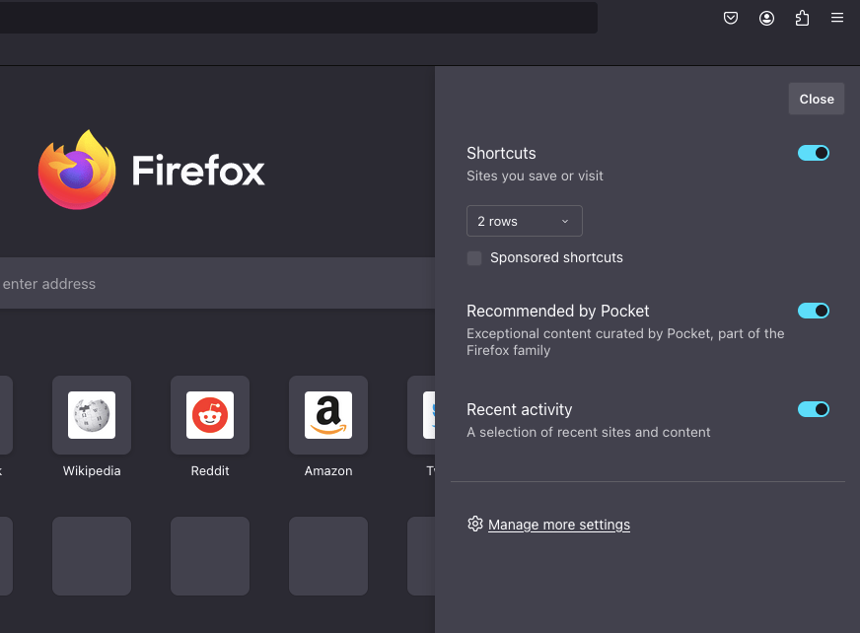Expand the 2 rows dropdown

(x=525, y=221)
